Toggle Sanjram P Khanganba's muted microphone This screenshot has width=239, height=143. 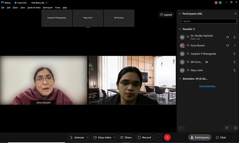pyautogui.click(x=235, y=54)
